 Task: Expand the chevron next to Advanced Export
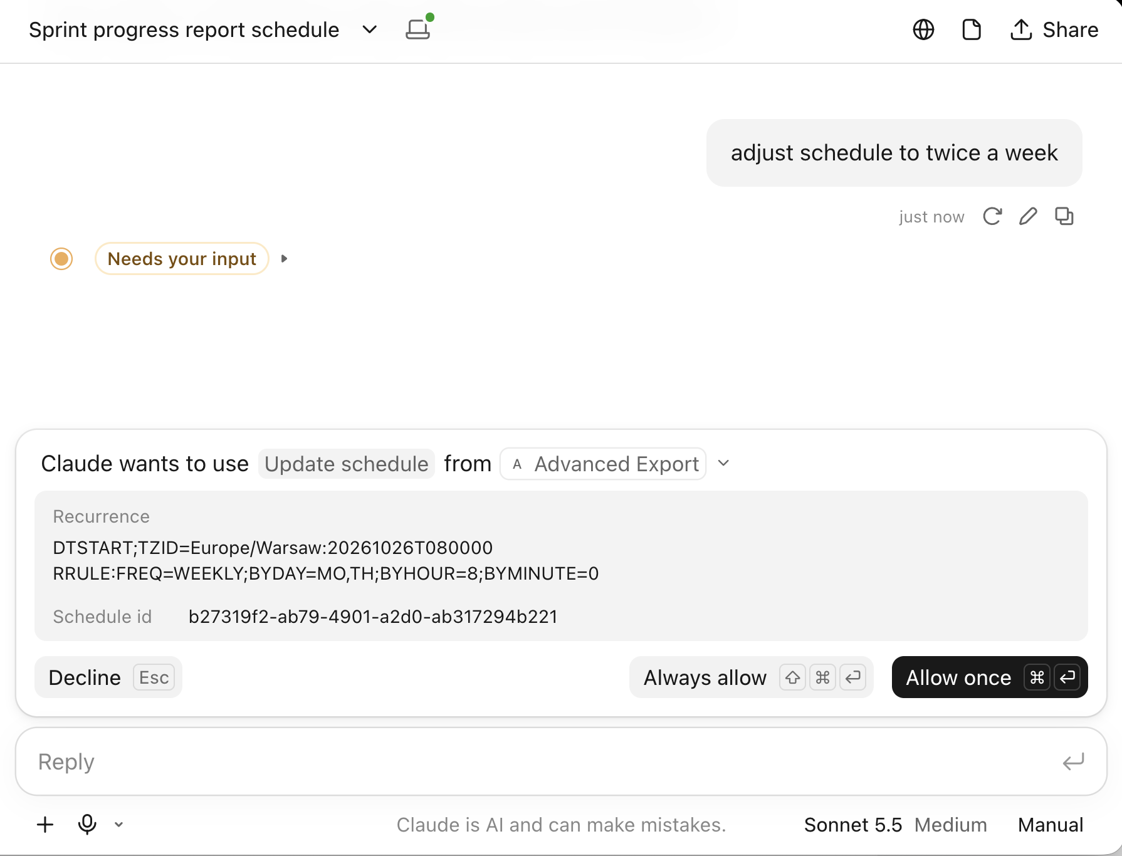723,464
